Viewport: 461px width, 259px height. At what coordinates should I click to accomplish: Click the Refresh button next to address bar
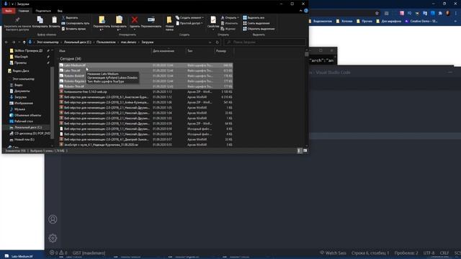click(x=218, y=42)
